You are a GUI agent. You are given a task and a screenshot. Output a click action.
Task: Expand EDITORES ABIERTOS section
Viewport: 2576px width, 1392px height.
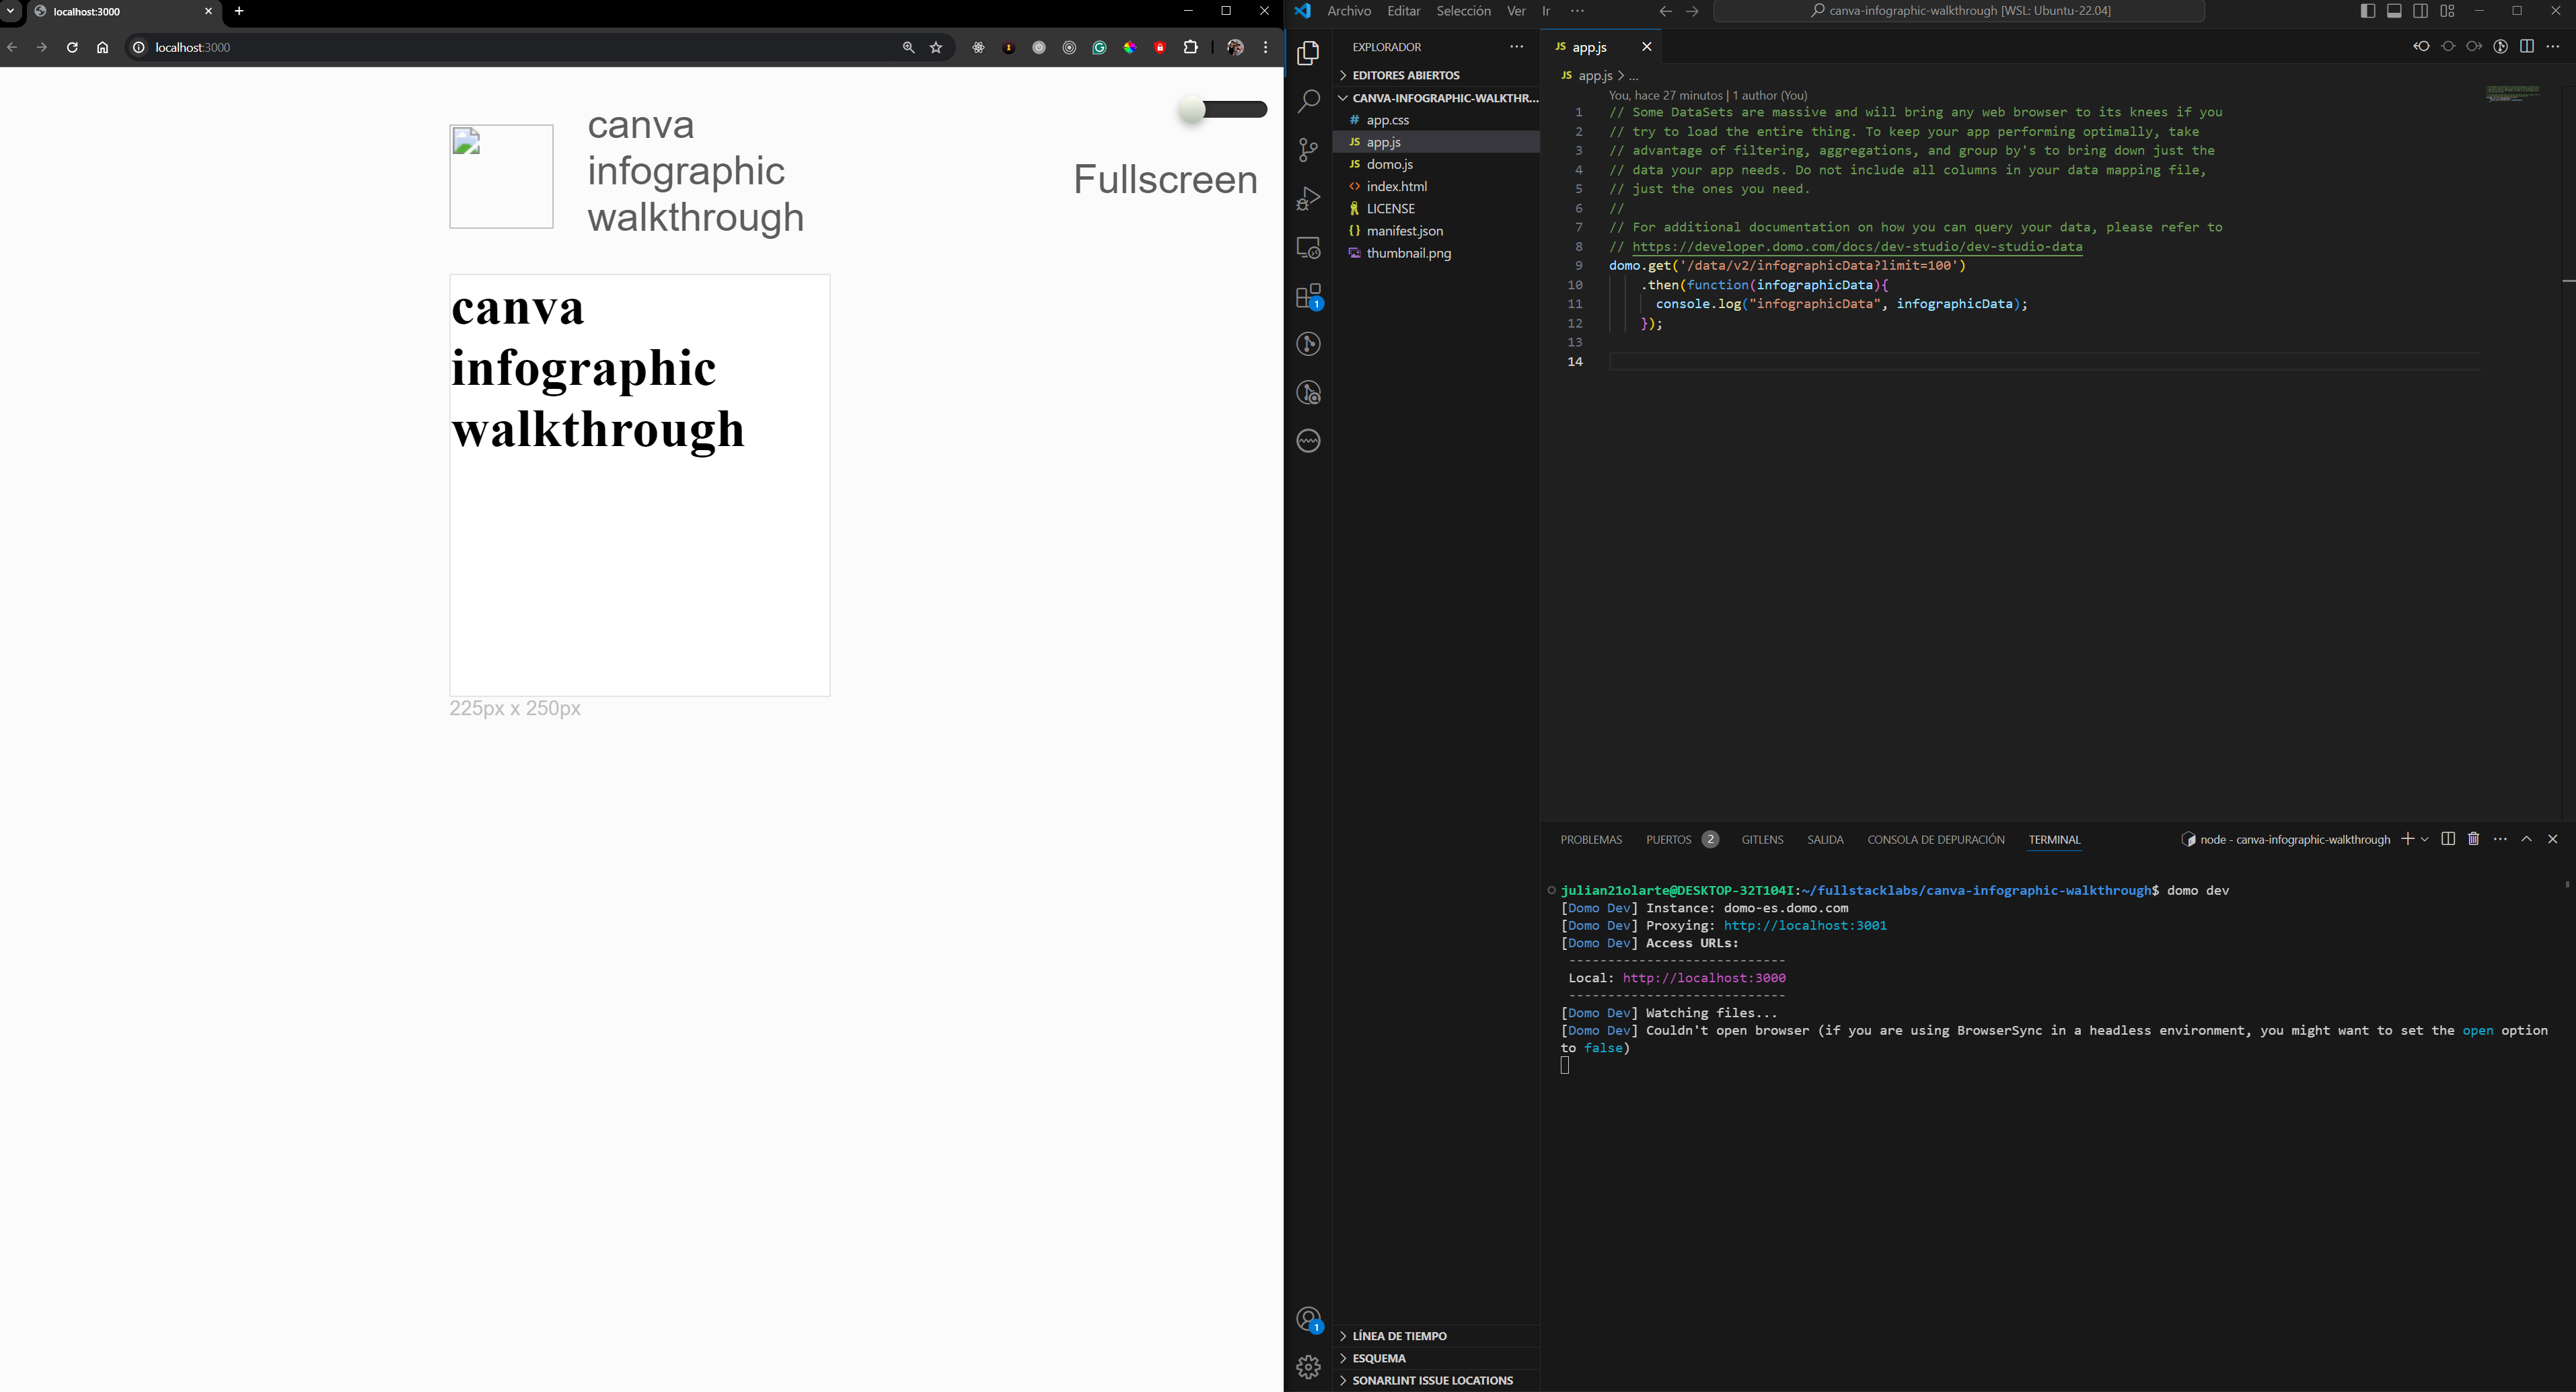coord(1405,75)
